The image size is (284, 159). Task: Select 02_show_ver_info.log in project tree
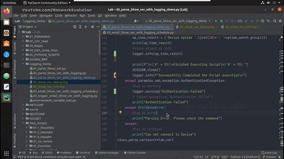tap(48, 87)
